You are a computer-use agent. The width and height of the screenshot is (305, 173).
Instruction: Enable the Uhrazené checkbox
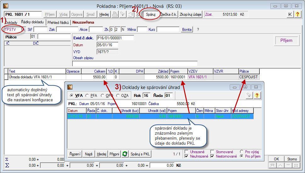click(x=186, y=152)
